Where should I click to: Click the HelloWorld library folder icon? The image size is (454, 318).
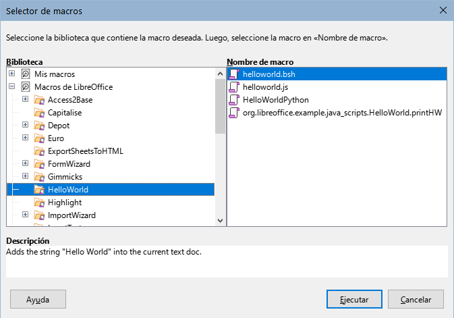tap(39, 190)
